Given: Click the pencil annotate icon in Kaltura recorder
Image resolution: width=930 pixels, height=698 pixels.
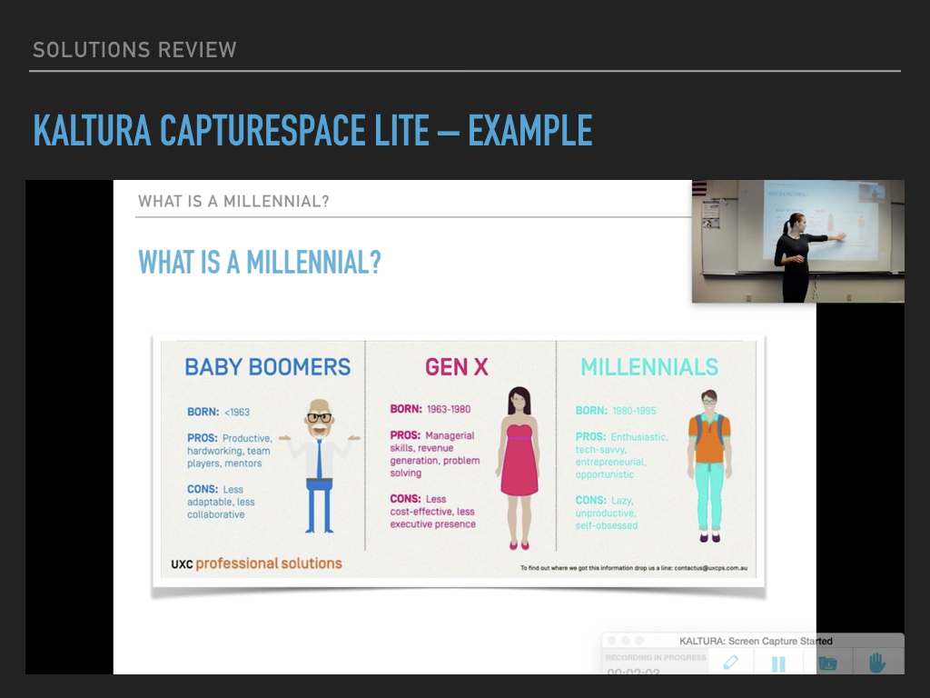Looking at the screenshot, I should 731,663.
